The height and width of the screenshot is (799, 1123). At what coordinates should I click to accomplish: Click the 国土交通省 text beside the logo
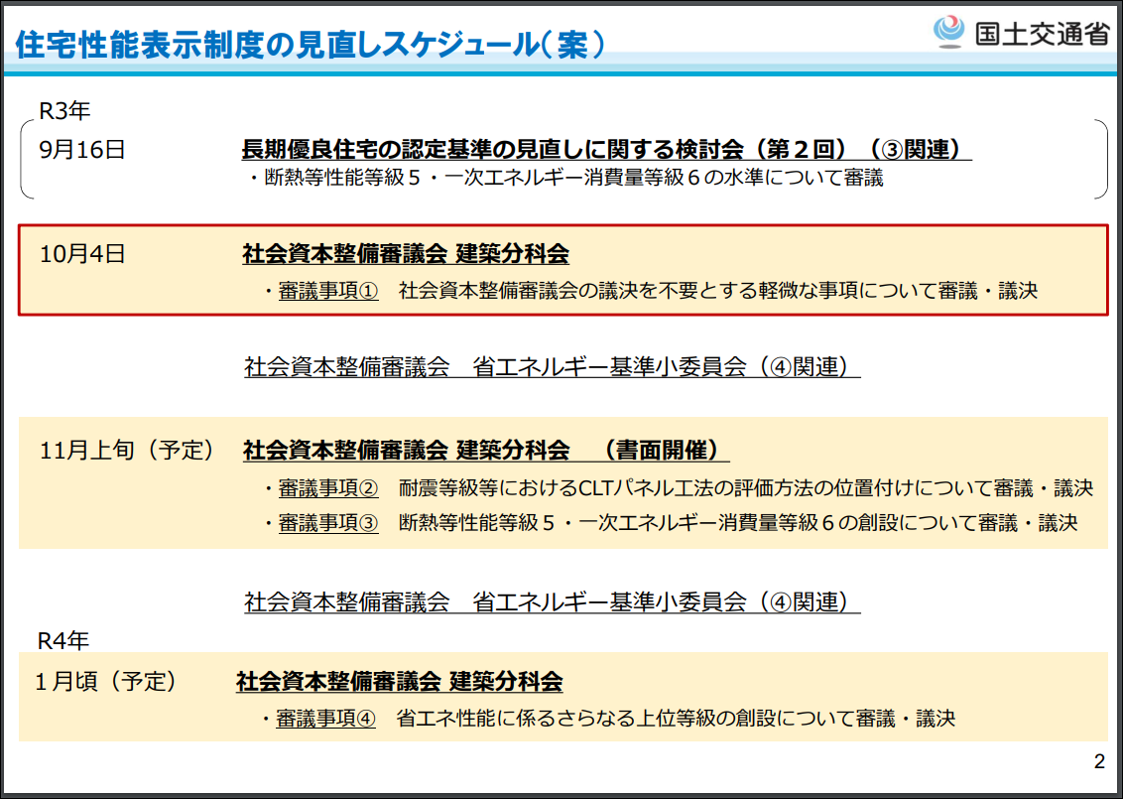pyautogui.click(x=1043, y=33)
